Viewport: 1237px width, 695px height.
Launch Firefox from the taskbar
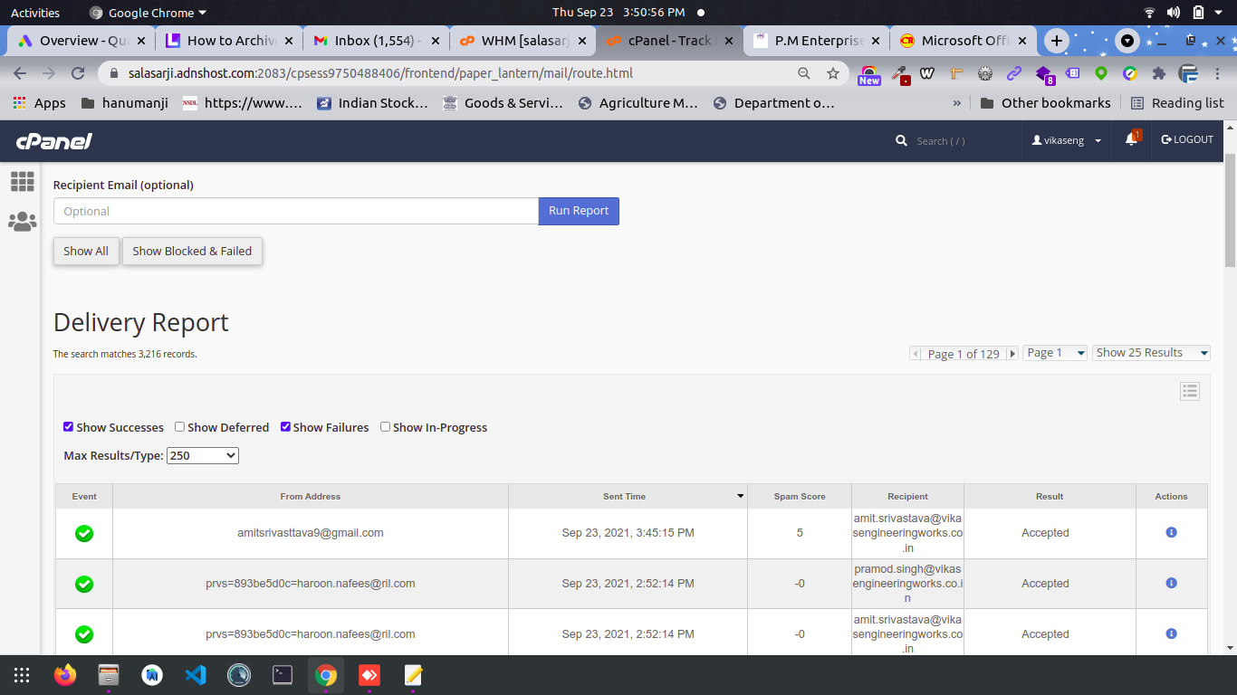[65, 675]
